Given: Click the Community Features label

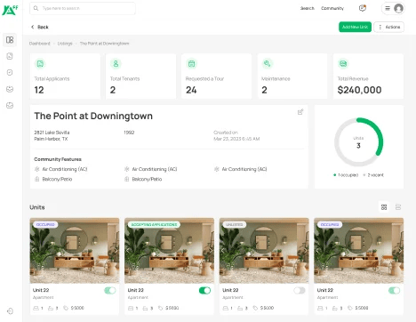Looking at the screenshot, I should pyautogui.click(x=58, y=159).
